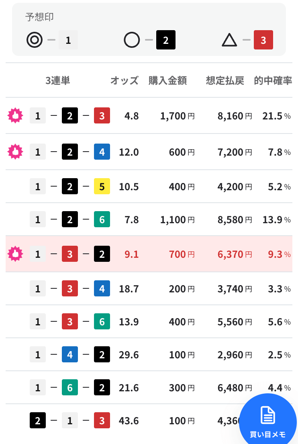
Task: Select the 1-2-5 row with odds 10.5
Action: click(x=149, y=186)
